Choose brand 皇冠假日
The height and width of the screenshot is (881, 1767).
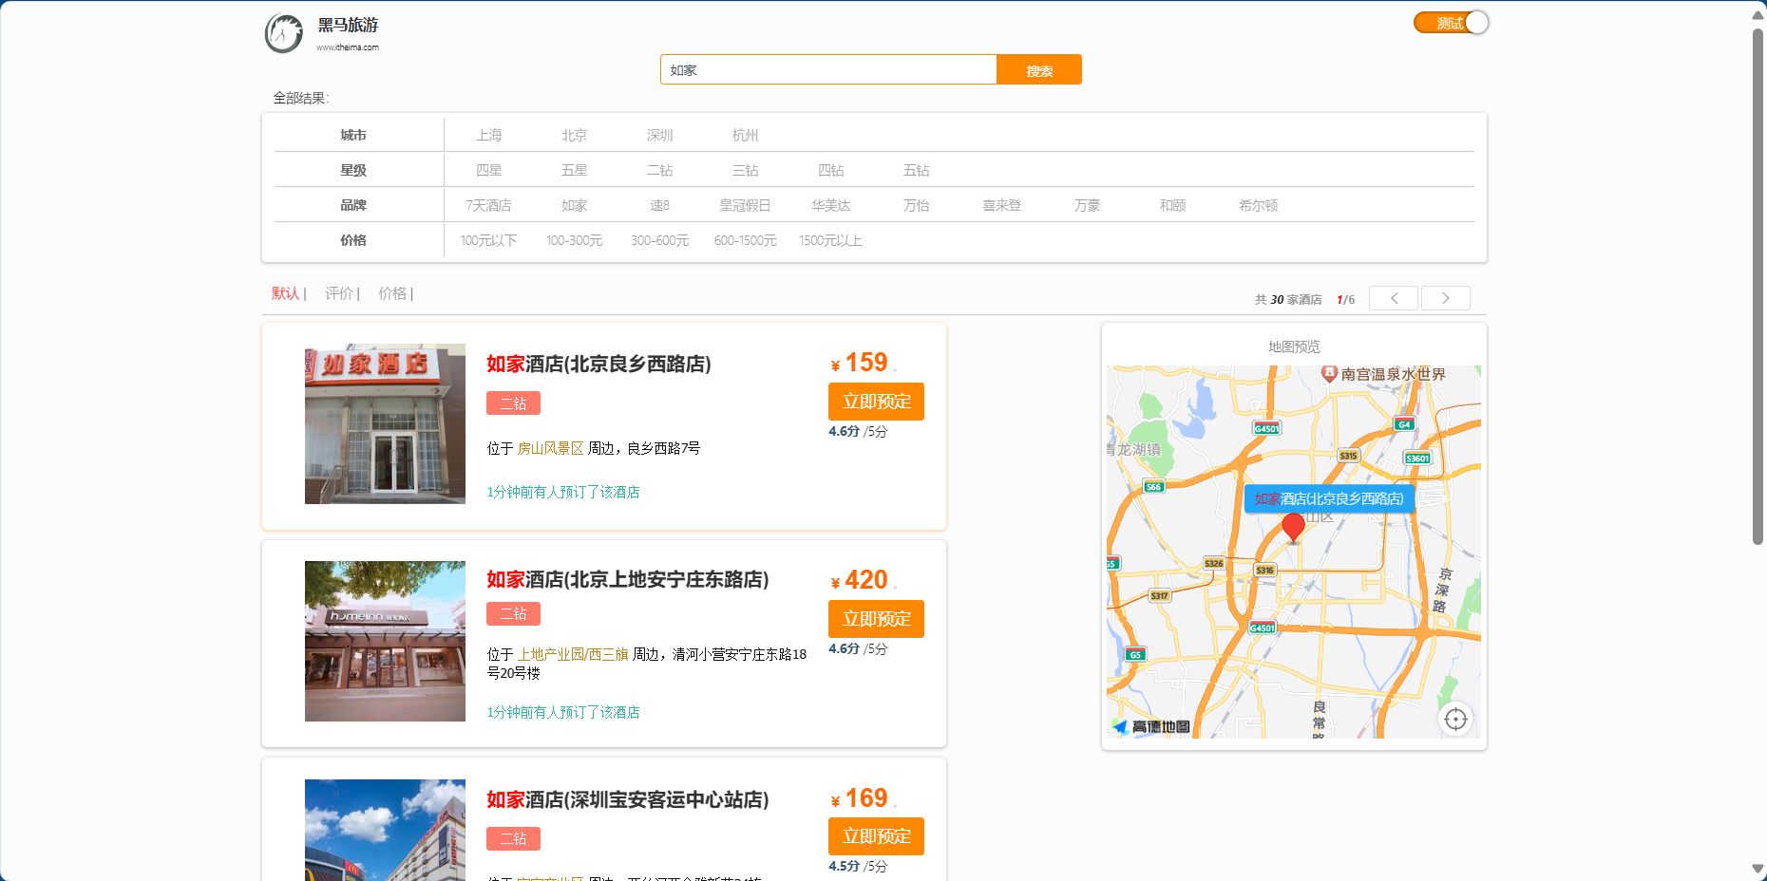746,205
